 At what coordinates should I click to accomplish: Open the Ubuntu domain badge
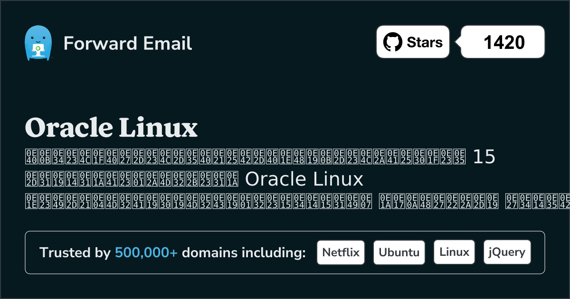[x=399, y=252]
